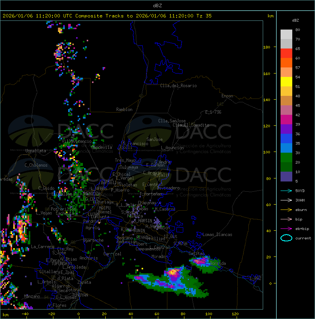Click the 30HM legend label
Screen dimensions: 315x319
[300, 200]
